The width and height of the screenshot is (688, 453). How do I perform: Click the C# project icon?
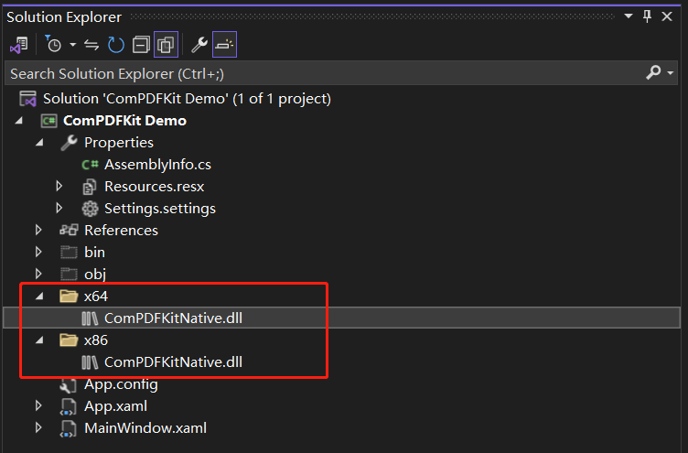(x=48, y=121)
